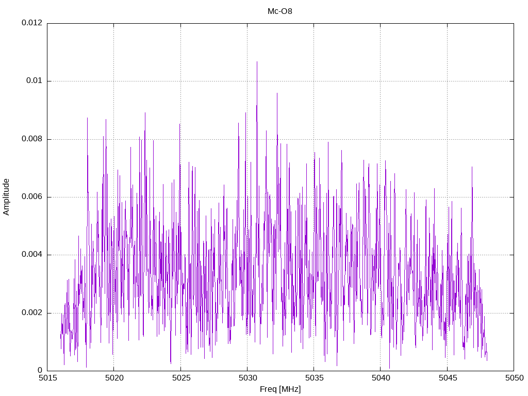Click x-axis tick label 5040
The width and height of the screenshot is (528, 396).
point(381,378)
